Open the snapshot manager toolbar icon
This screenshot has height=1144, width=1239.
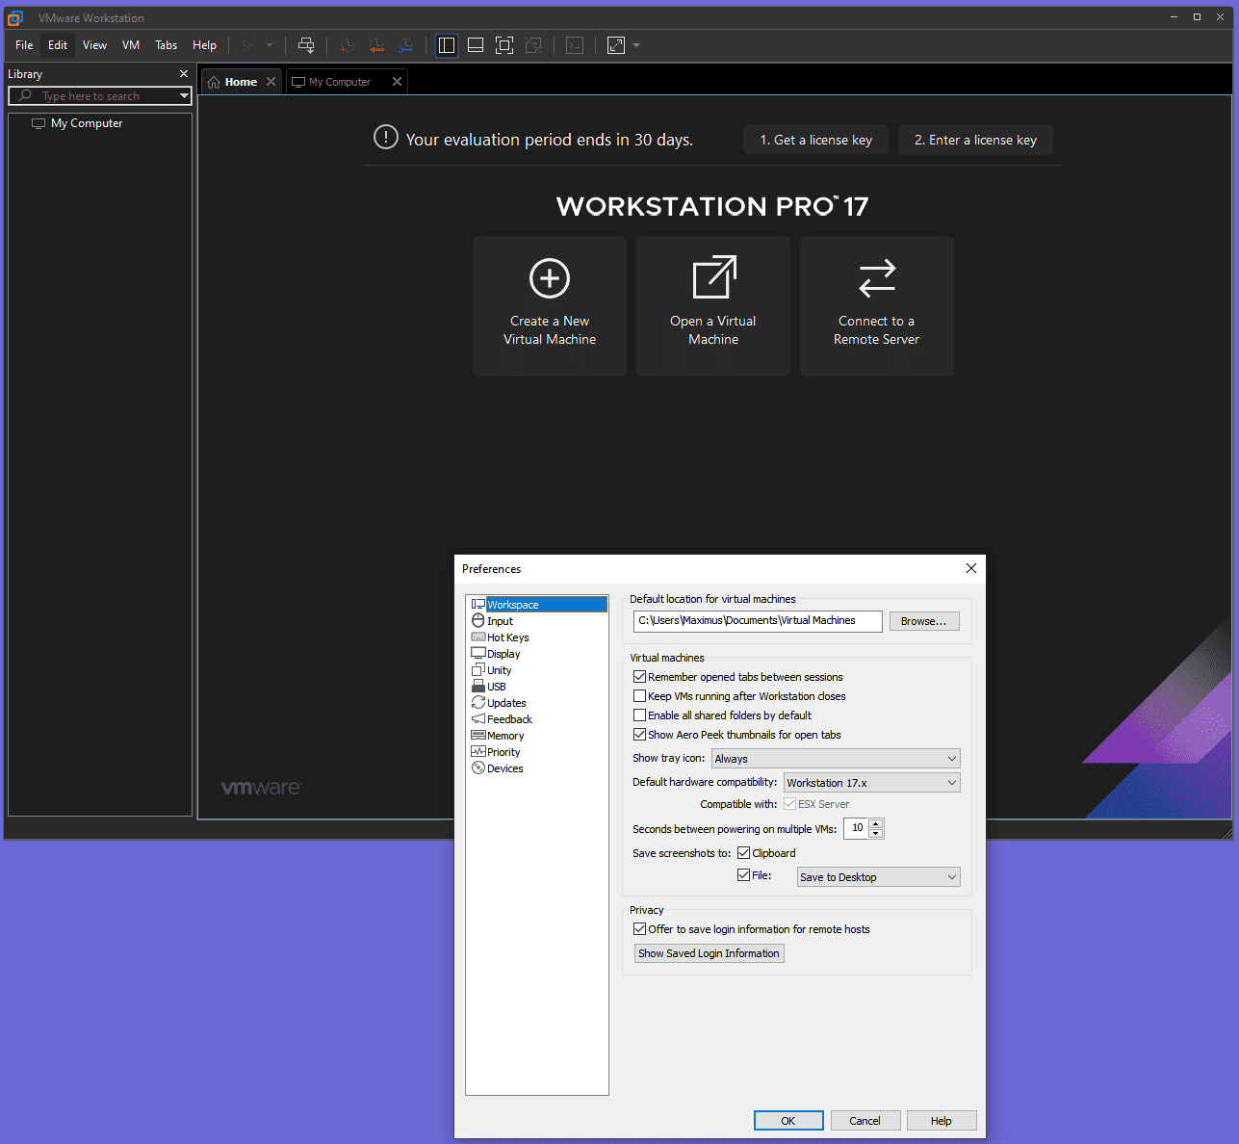click(x=406, y=45)
